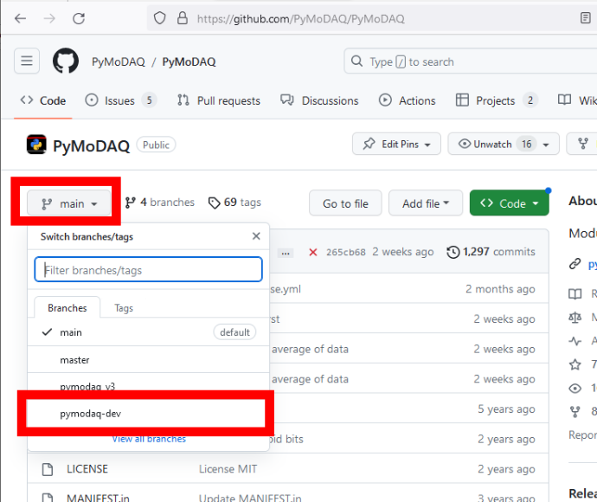597x502 pixels.
Task: Click the PyMoDAQ repository title
Action: [92, 146]
